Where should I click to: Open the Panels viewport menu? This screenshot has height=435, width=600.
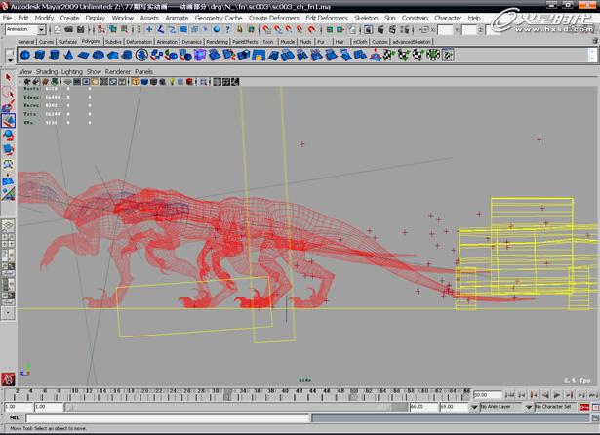coord(143,71)
